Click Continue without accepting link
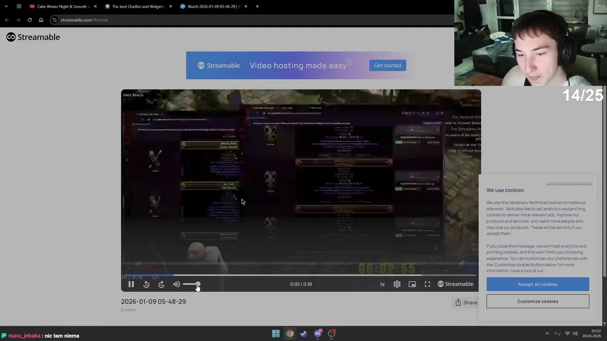The image size is (607, 341). [x=569, y=183]
